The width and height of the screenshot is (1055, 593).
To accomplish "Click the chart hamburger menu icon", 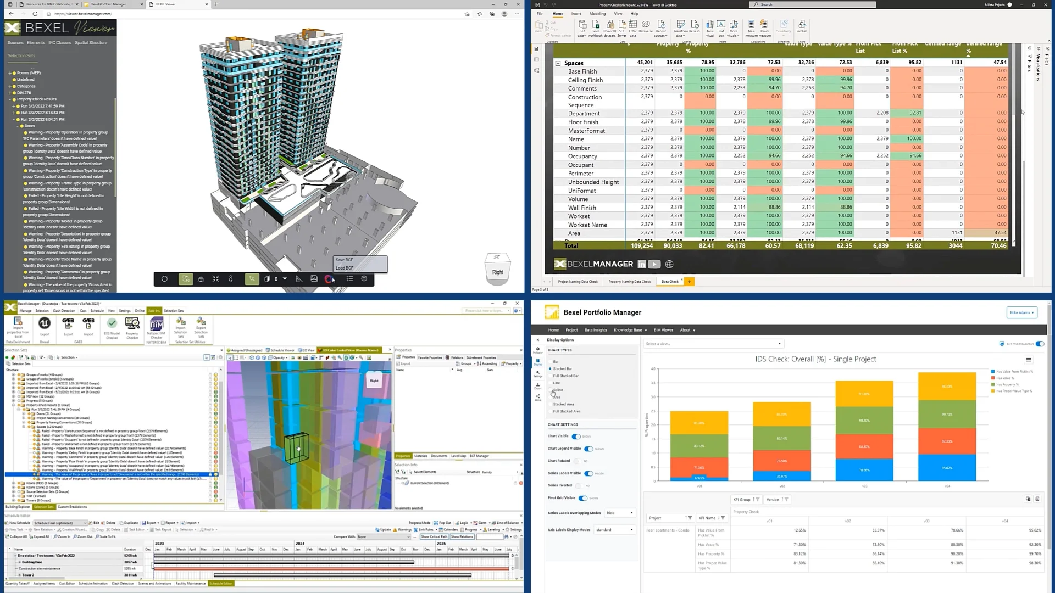I will (1028, 360).
